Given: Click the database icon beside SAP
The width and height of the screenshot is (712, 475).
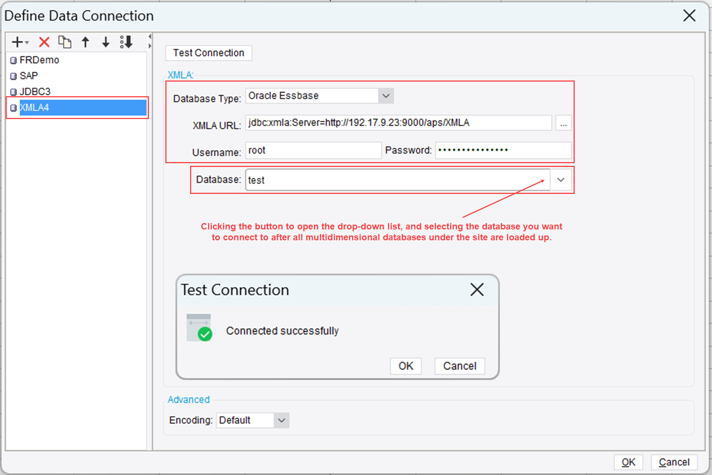Looking at the screenshot, I should click(13, 76).
